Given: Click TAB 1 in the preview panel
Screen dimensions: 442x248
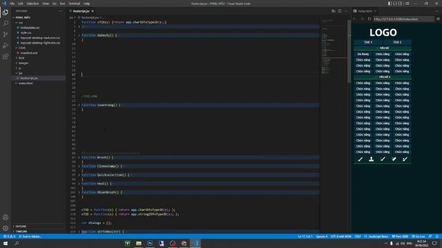Looking at the screenshot, I should pos(368,42).
